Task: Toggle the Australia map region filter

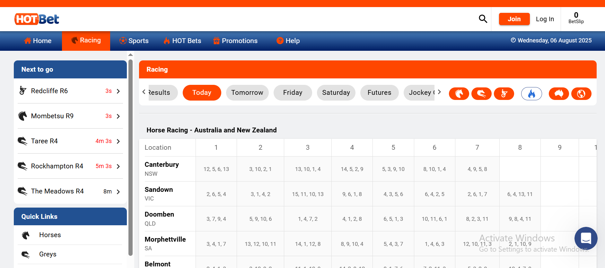Action: (559, 94)
